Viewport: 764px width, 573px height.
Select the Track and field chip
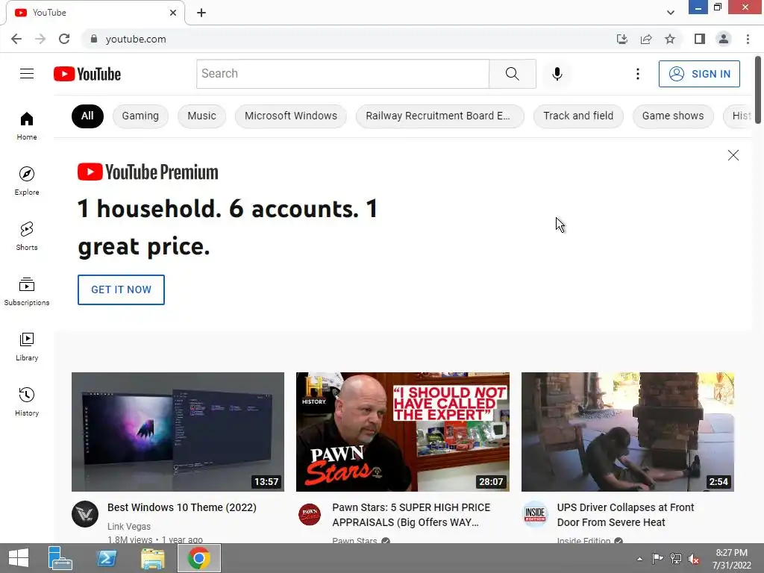(578, 116)
